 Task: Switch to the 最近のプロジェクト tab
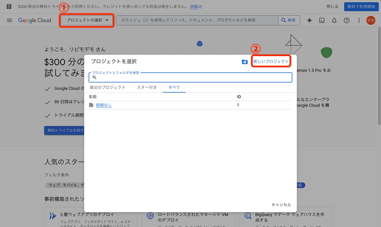(107, 87)
